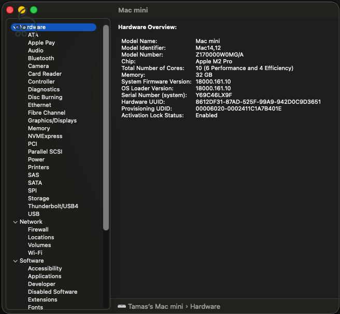Screen dimensions: 340x314
Task: Select Ethernet in the sidebar
Action: click(39, 105)
